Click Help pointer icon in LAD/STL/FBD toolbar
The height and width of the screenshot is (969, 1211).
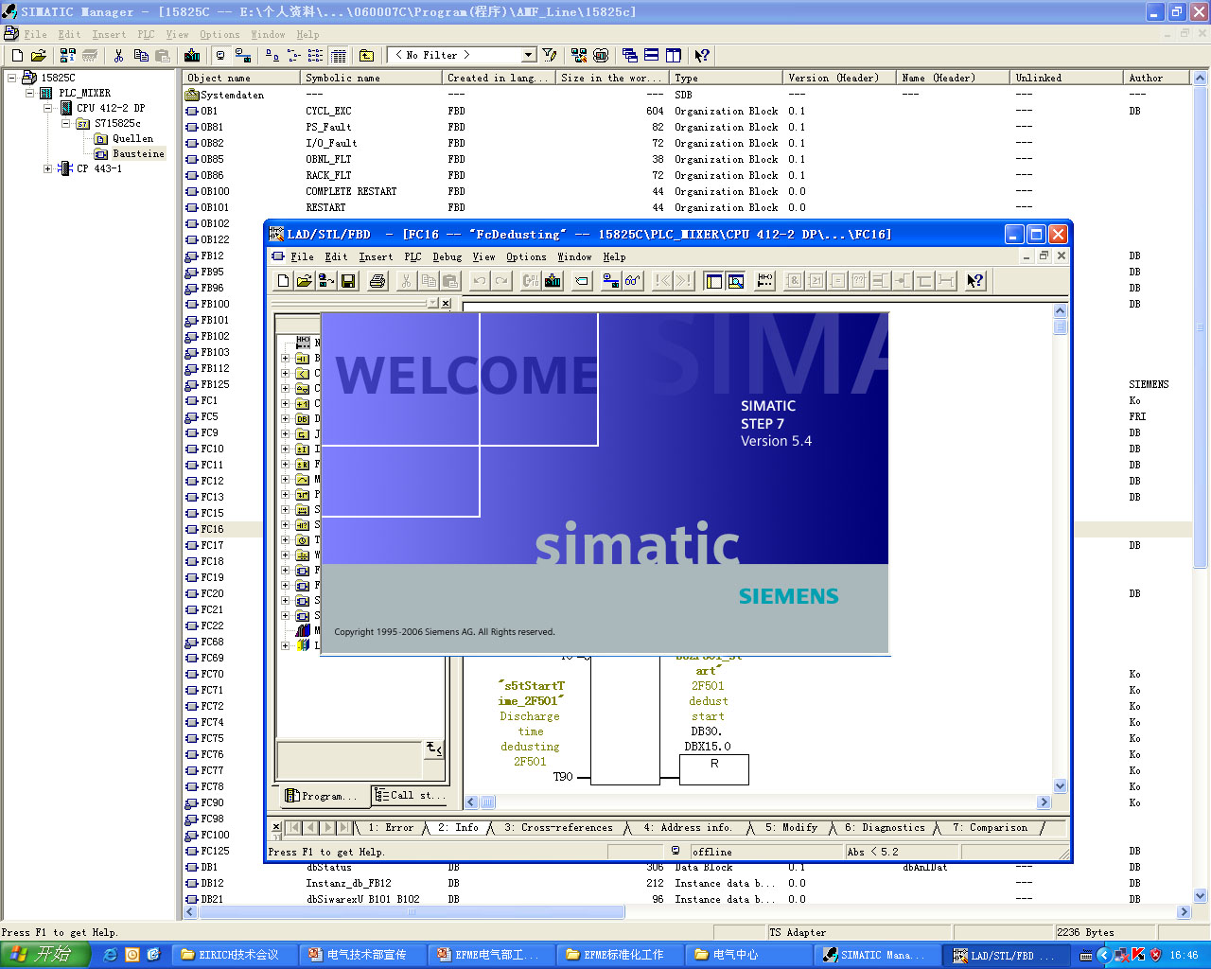pyautogui.click(x=975, y=281)
